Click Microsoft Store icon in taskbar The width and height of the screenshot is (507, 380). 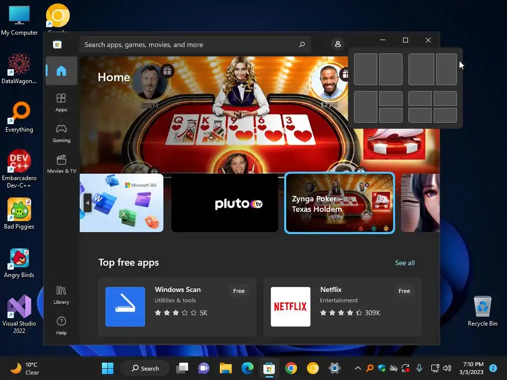tap(269, 368)
